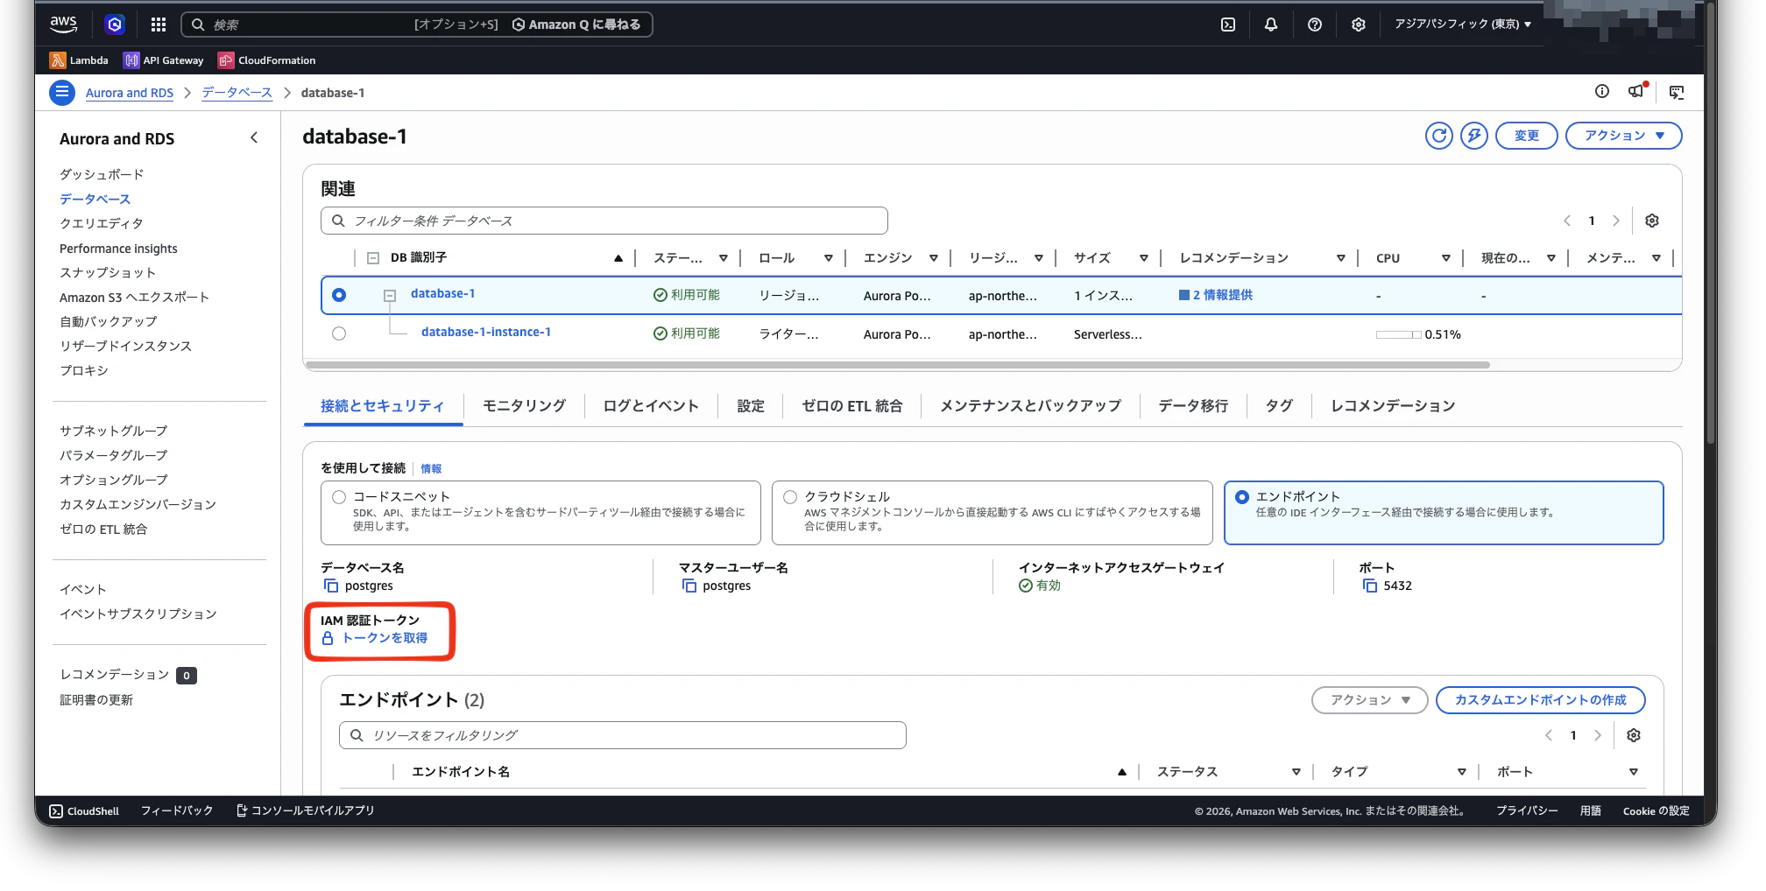The width and height of the screenshot is (1766, 891).
Task: Open the announcements megaphone icon
Action: [1636, 91]
